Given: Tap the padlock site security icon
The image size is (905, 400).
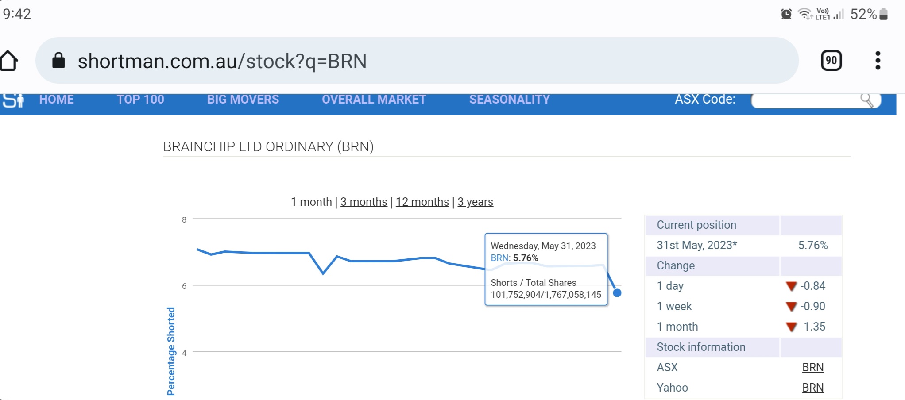Looking at the screenshot, I should [58, 61].
